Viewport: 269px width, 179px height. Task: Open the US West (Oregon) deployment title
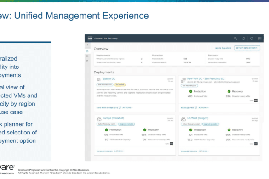(198, 118)
